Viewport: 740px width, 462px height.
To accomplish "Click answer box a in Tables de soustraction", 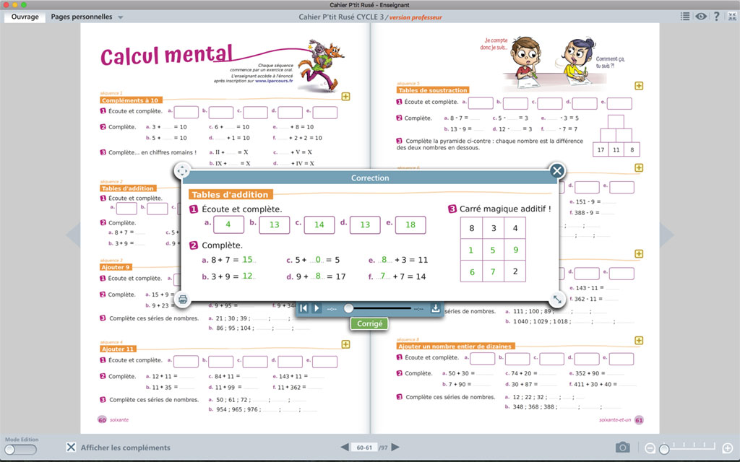I will [x=481, y=103].
